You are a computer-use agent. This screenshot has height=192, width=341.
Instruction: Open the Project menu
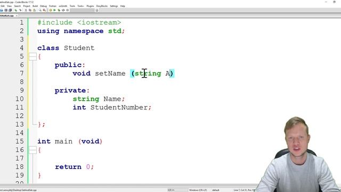point(27,6)
